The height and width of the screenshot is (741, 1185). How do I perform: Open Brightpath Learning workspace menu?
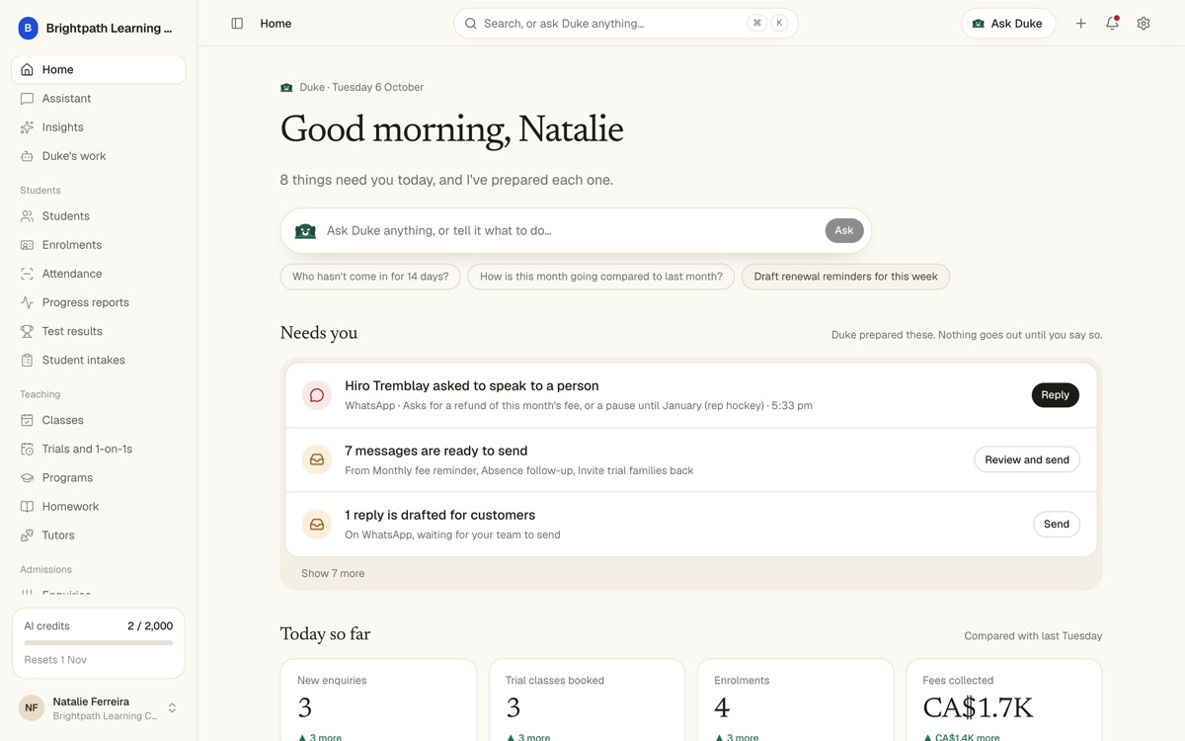pos(99,29)
